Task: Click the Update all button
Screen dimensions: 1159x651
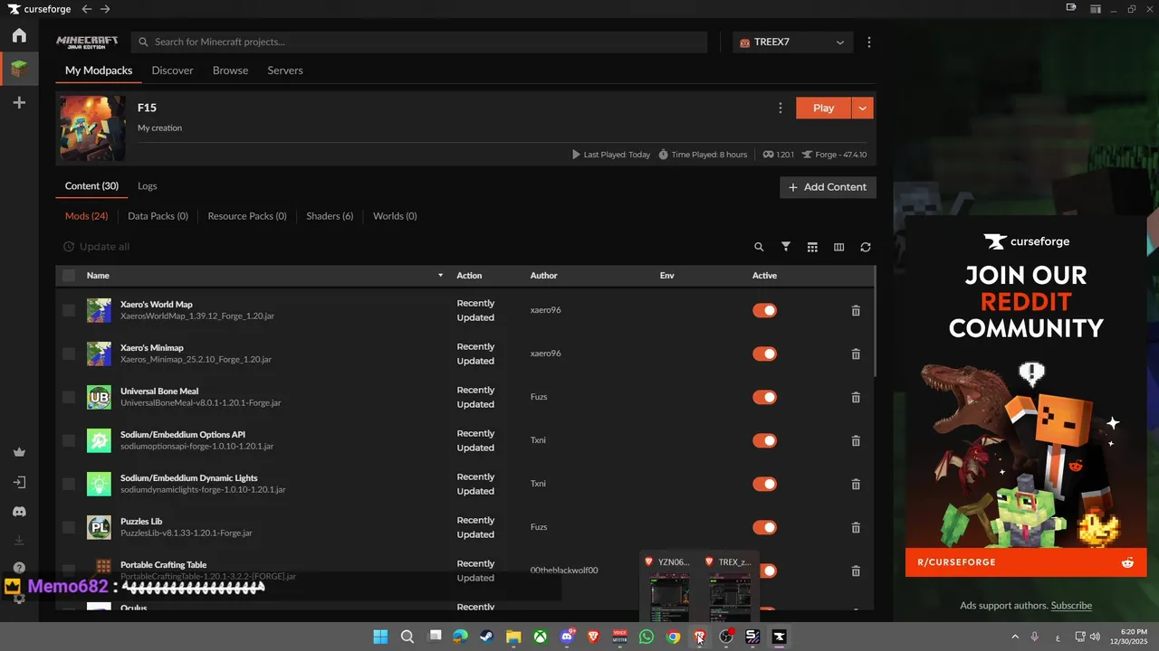Action: pos(96,247)
